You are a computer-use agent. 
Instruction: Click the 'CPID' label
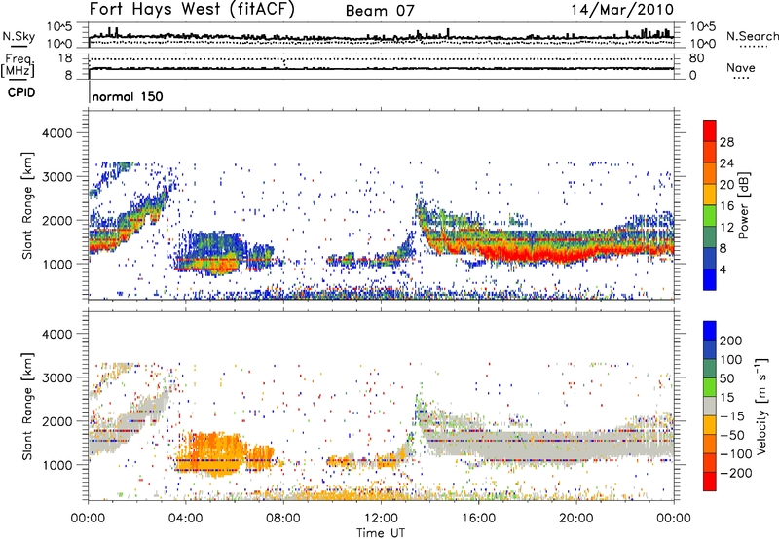(21, 92)
